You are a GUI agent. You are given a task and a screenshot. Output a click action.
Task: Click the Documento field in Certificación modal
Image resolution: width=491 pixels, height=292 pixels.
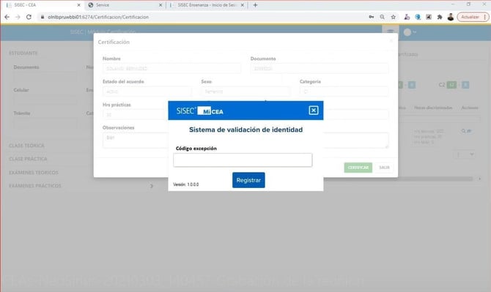(x=320, y=68)
